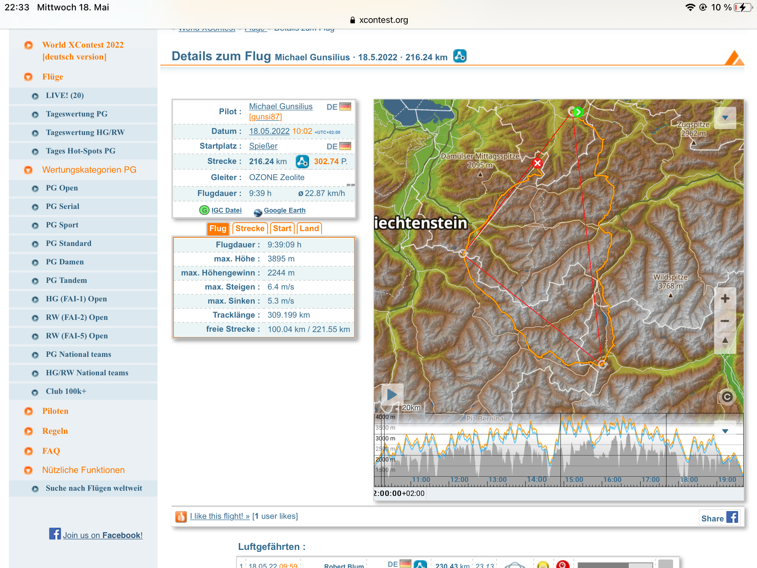Click the battery indicator in status bar
The image size is (757, 568).
[743, 7]
